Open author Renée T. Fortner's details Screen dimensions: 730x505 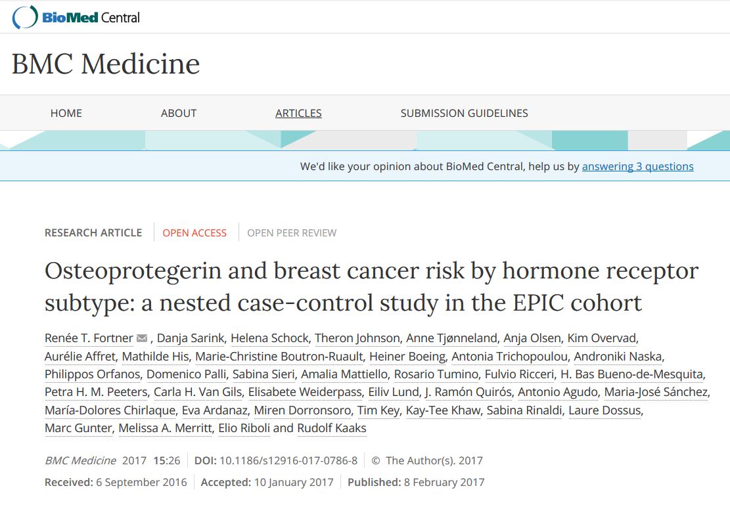click(89, 338)
